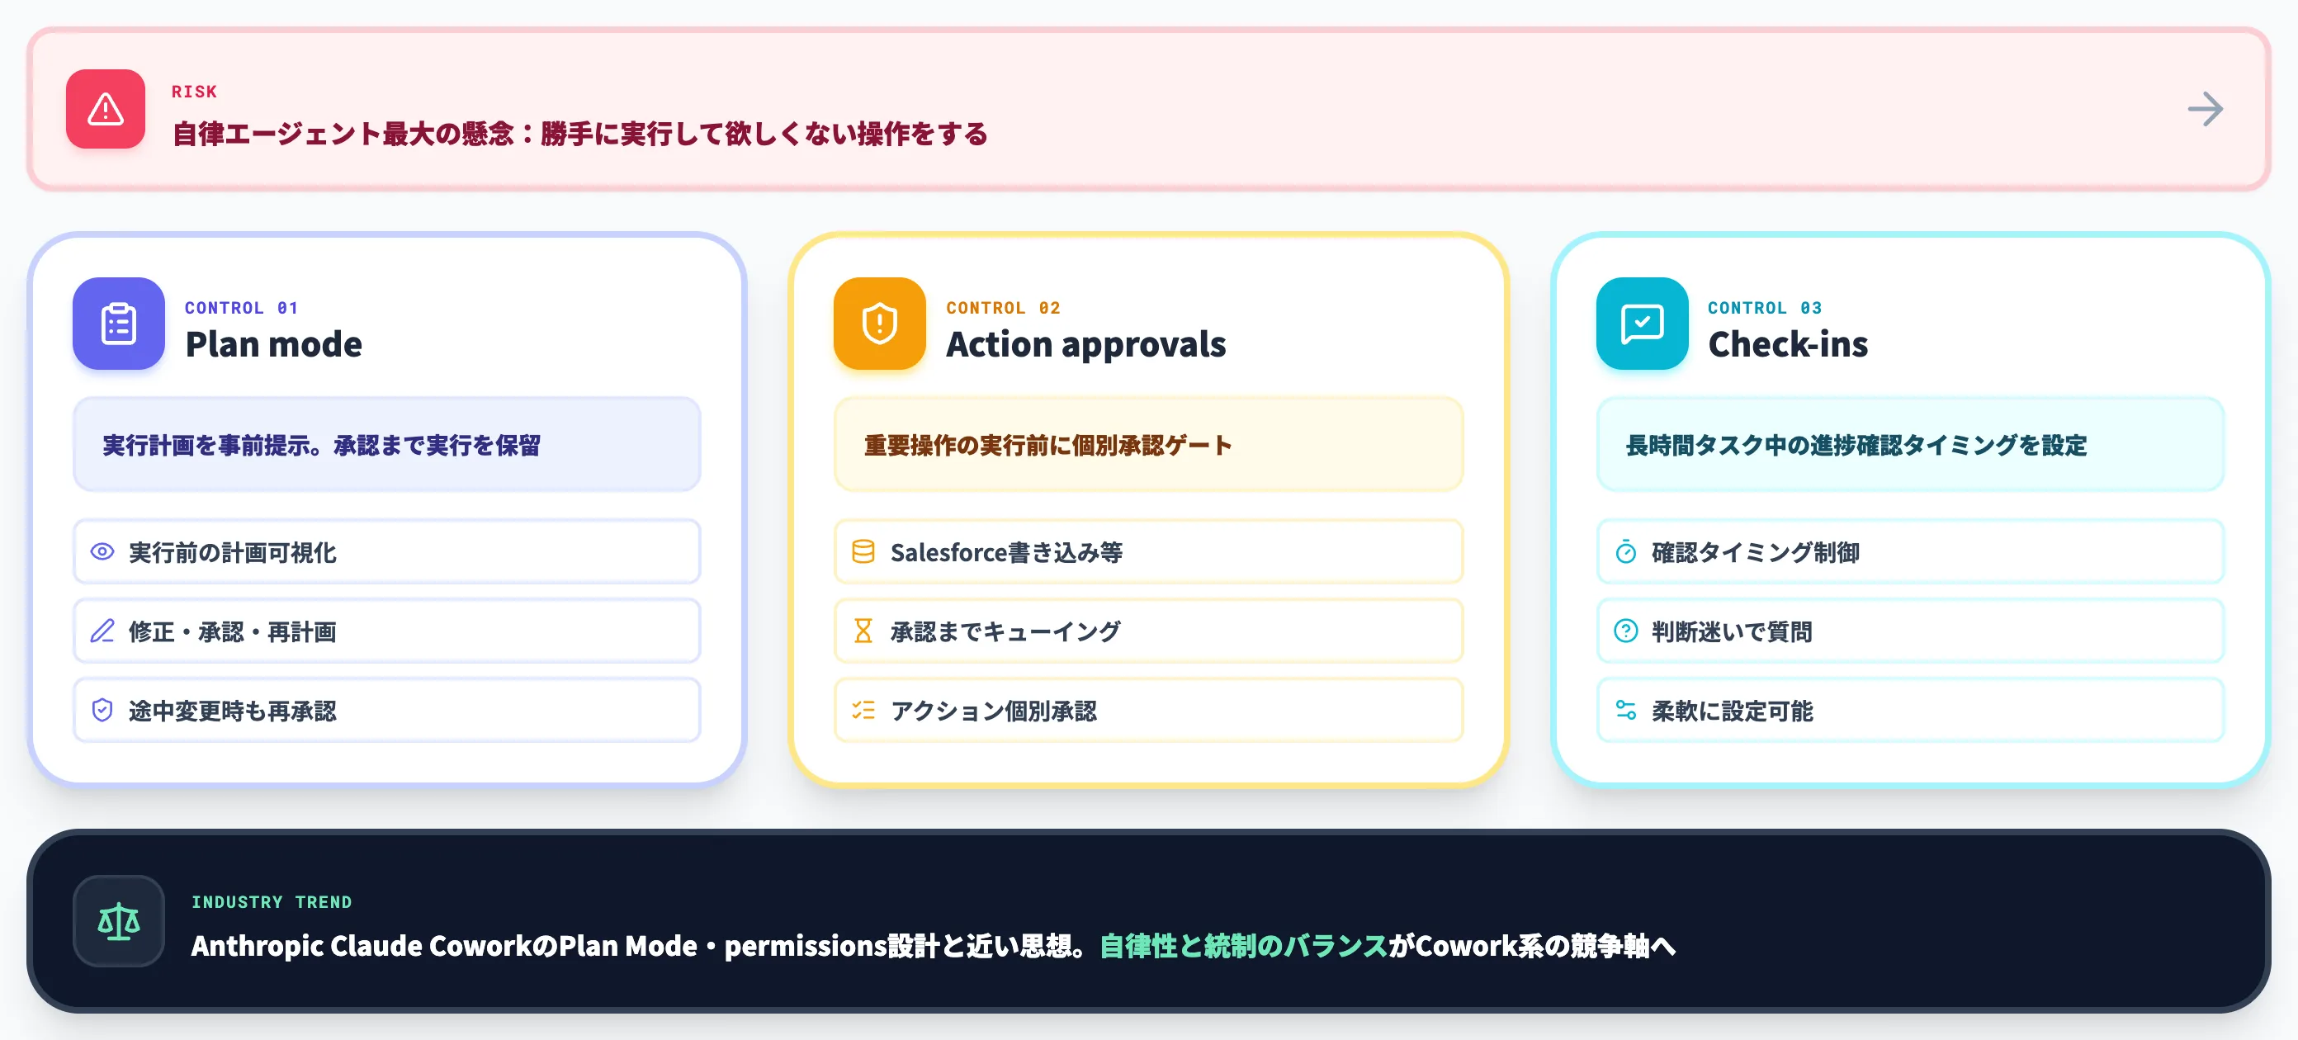Select the Salesforce書き込み等 row
The width and height of the screenshot is (2298, 1040).
(x=1148, y=552)
